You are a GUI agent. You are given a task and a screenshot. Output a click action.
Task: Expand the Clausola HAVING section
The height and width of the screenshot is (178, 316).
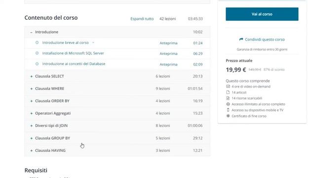(x=31, y=150)
